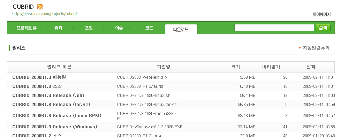
Task: Click the download count 20
Action: [285, 77]
